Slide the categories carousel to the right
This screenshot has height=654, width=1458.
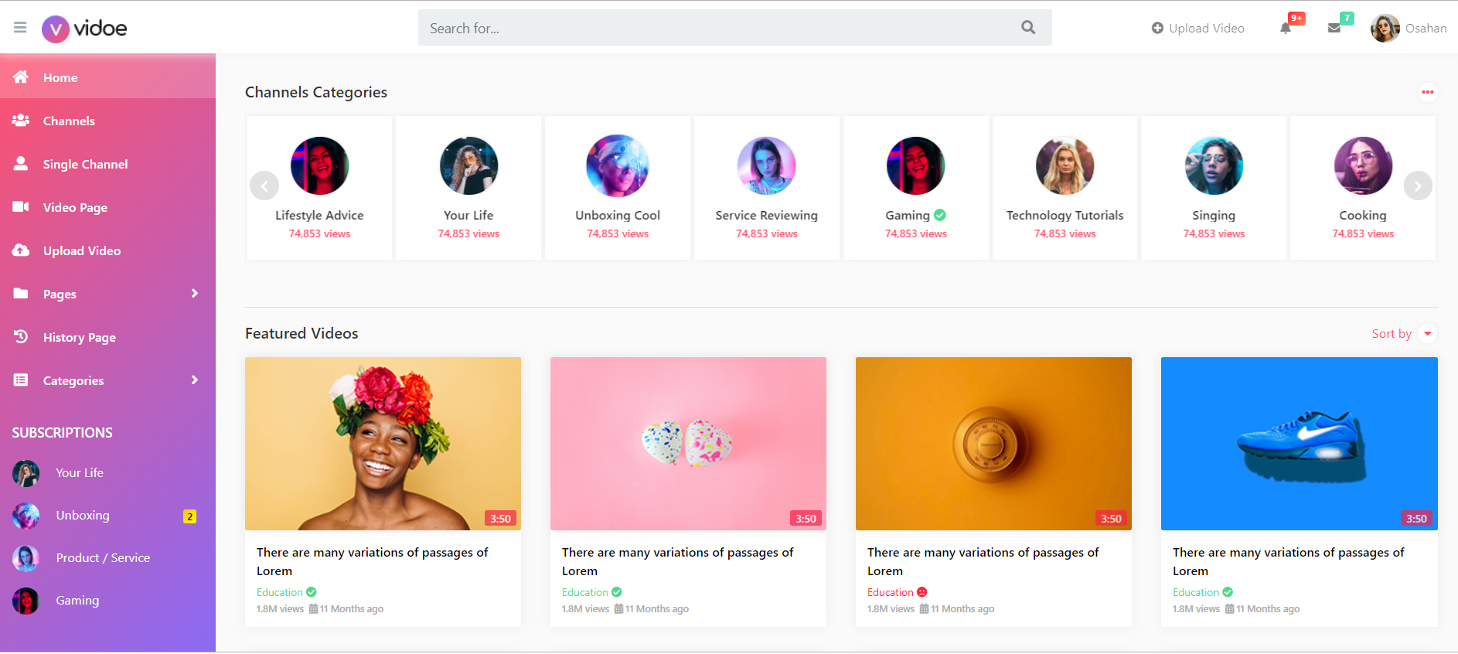click(x=1417, y=186)
